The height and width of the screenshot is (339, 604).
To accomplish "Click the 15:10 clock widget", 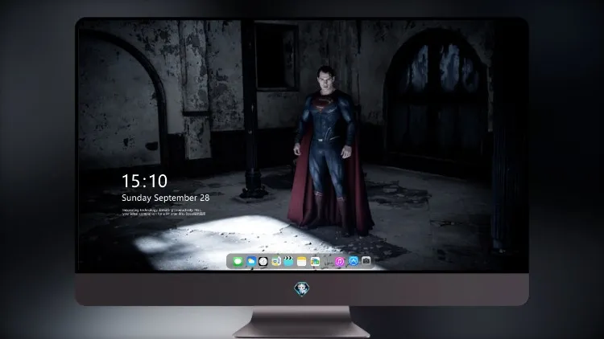I will tap(144, 181).
